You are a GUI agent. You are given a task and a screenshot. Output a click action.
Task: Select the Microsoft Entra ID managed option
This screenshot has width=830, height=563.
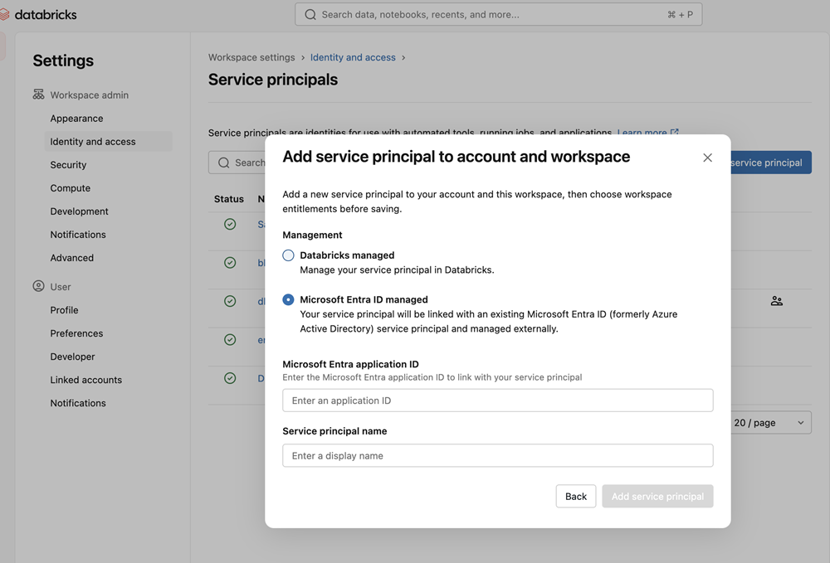click(288, 299)
